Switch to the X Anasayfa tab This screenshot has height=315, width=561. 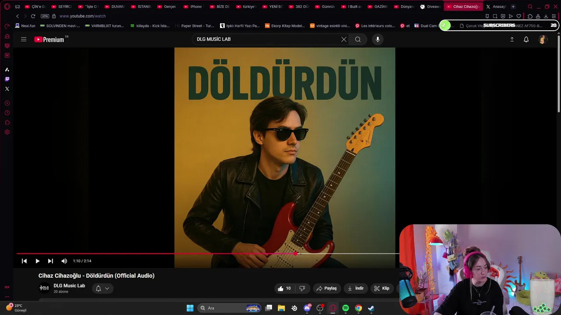coord(496,7)
